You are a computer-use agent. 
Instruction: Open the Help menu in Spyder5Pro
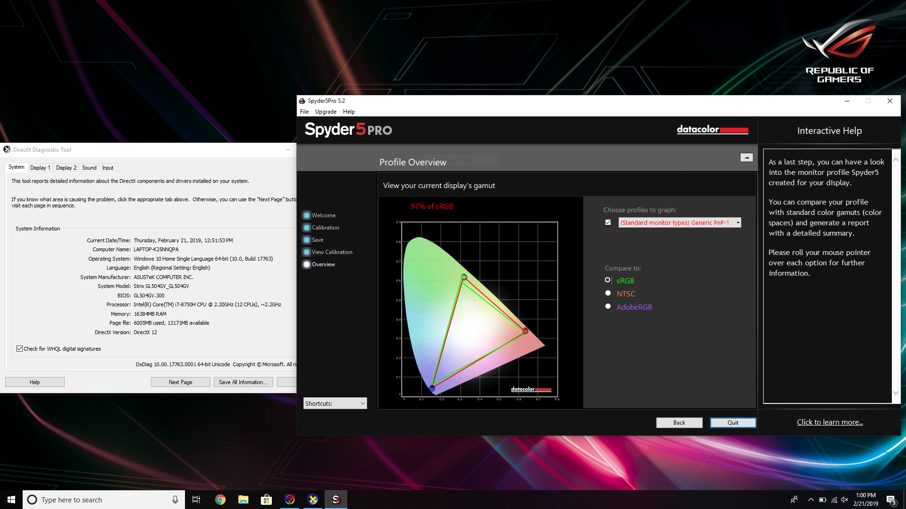click(x=349, y=112)
